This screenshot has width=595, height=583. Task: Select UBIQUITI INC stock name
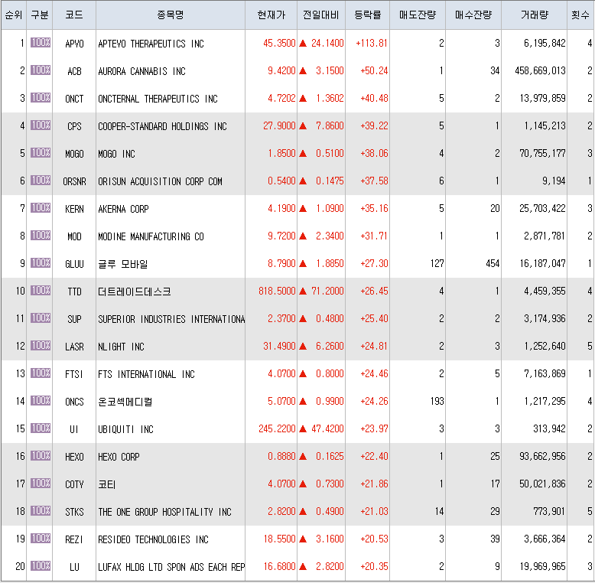click(125, 429)
